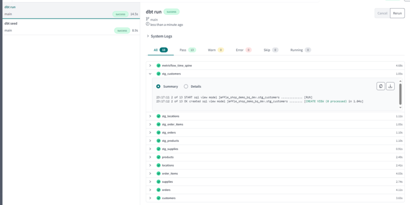Click the stg_supplies green check icon

pyautogui.click(x=159, y=149)
